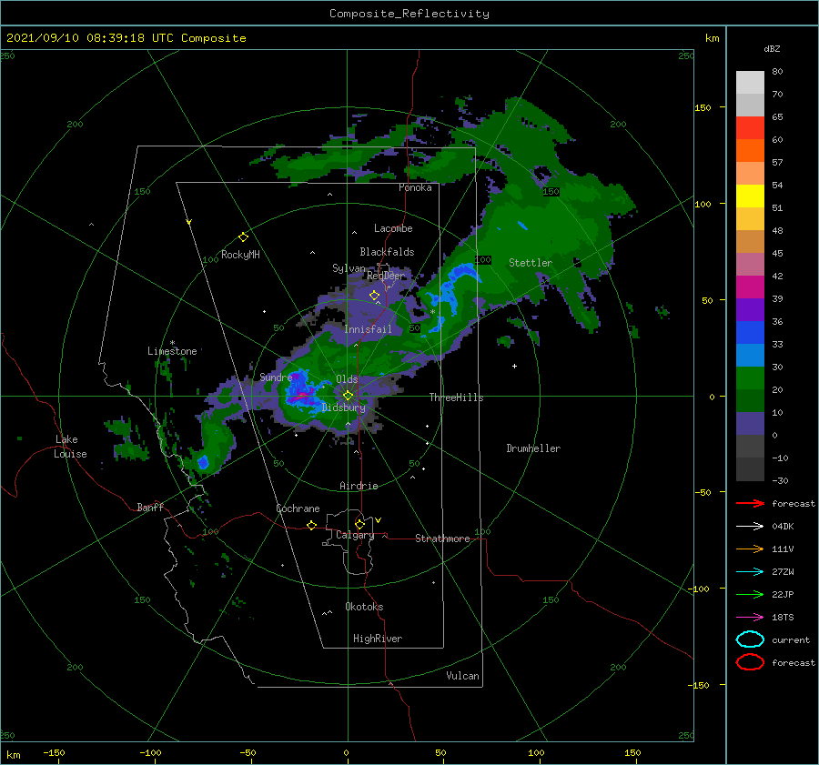Click the Banff label

(x=150, y=507)
